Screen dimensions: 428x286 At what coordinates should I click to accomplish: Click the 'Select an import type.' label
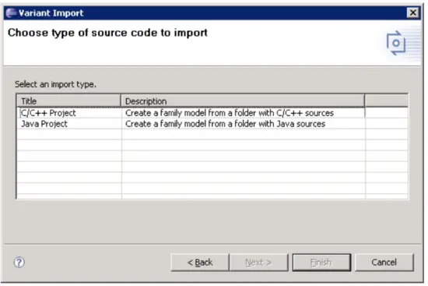click(56, 84)
